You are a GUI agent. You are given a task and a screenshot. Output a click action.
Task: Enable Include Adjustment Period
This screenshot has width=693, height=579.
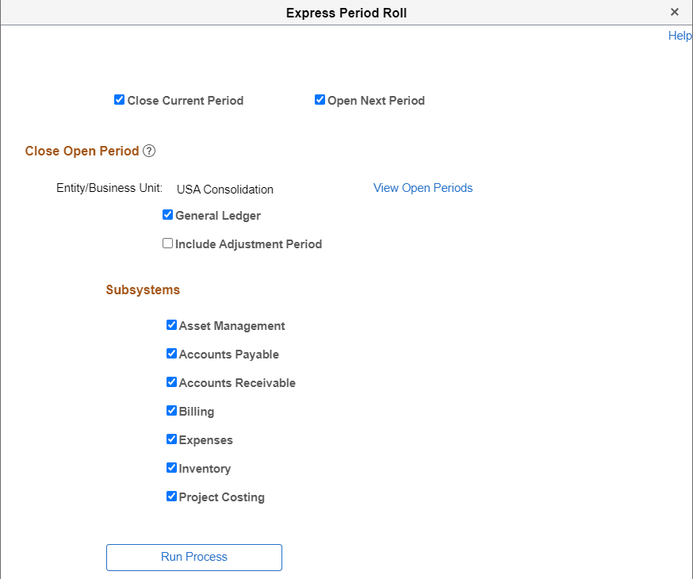tap(167, 243)
